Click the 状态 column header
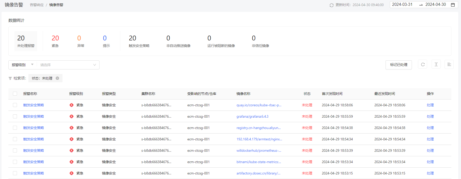The image size is (461, 179). pos(307,94)
